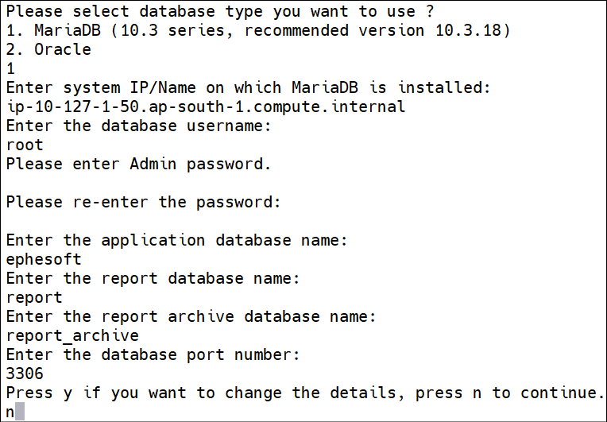Click the 'Enter the report archive database name:' line
This screenshot has width=607, height=422.
point(191,316)
